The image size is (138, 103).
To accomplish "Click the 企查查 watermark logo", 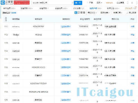I will [x=80, y=12].
